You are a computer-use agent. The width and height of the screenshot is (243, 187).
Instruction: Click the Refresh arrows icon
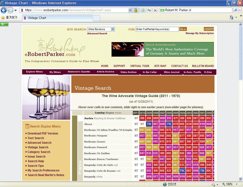coord(149,10)
